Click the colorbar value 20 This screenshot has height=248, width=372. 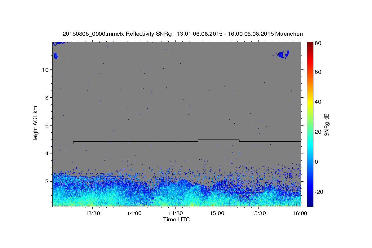(x=318, y=132)
